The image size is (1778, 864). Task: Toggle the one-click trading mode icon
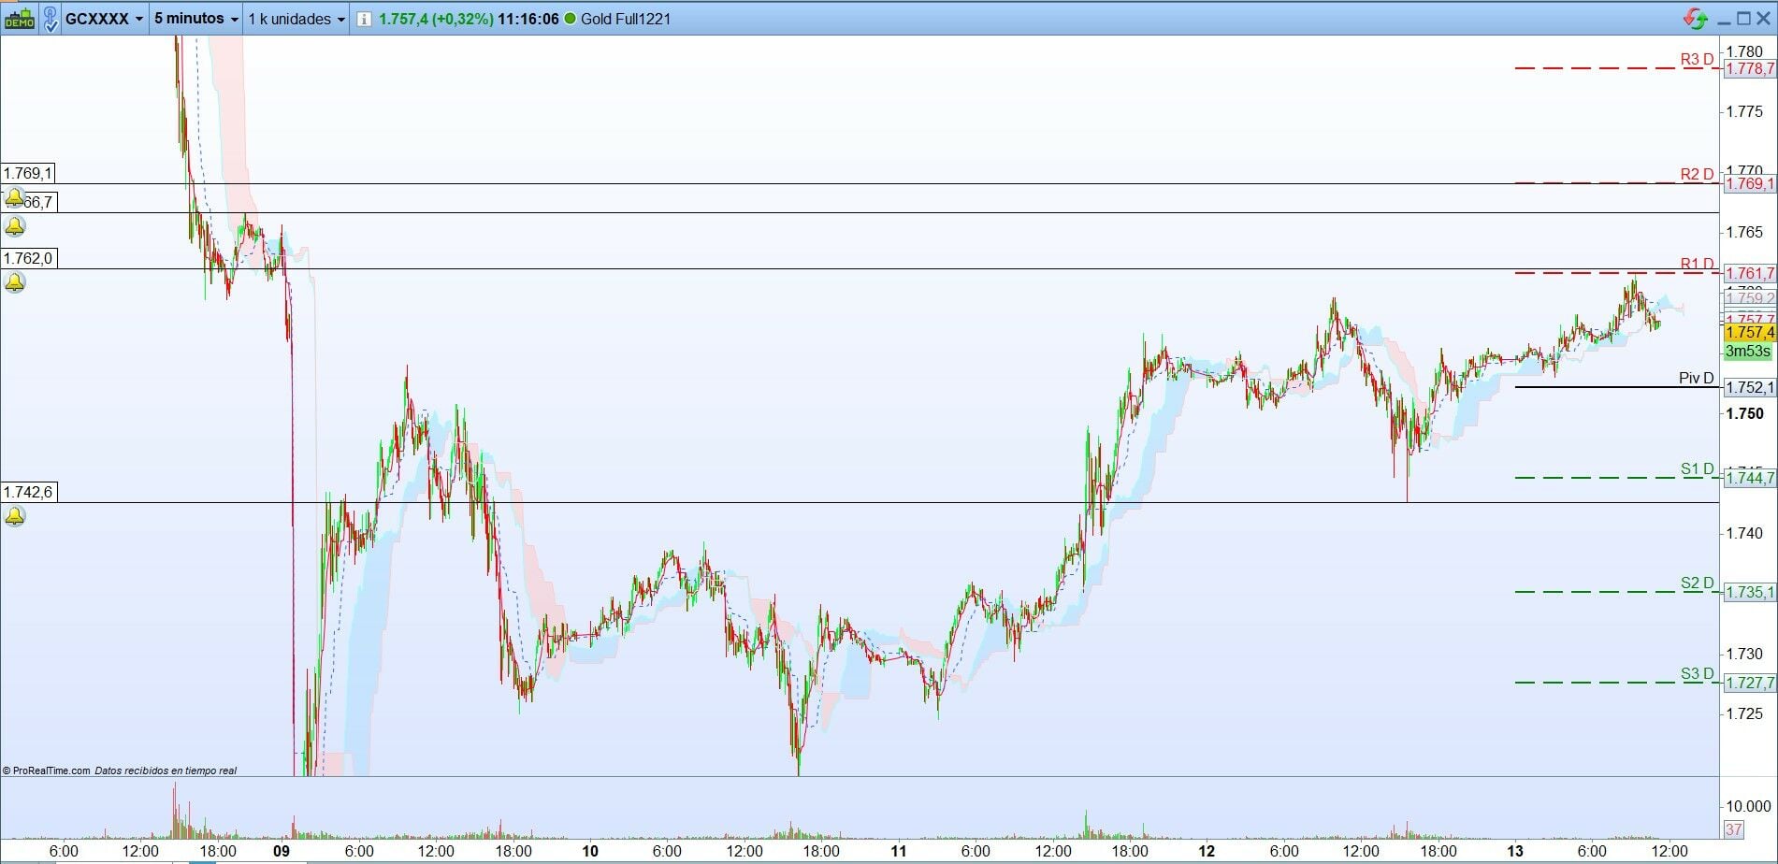pyautogui.click(x=51, y=19)
